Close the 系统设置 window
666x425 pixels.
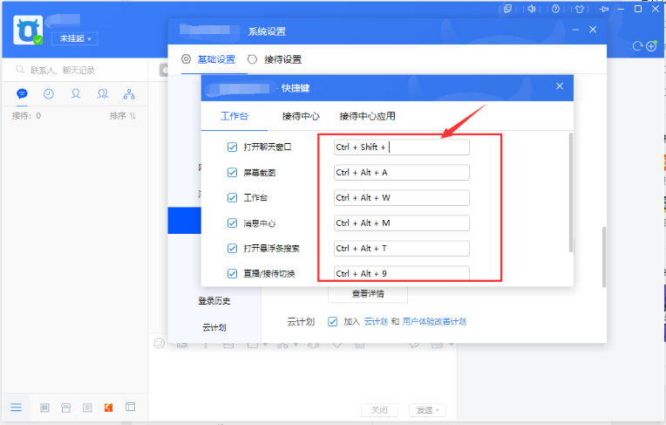click(x=593, y=30)
